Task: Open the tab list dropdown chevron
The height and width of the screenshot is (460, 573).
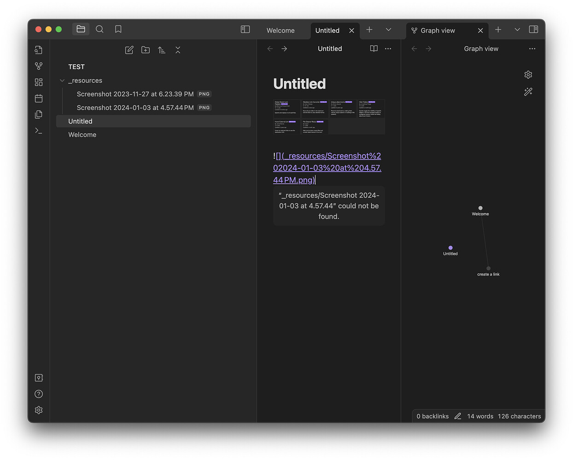Action: tap(389, 30)
